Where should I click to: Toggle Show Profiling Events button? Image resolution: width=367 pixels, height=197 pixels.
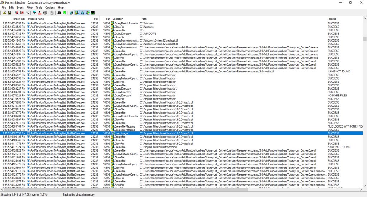pos(93,13)
